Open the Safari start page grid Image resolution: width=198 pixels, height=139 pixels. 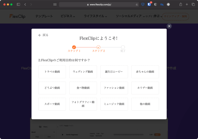[x=55, y=4]
